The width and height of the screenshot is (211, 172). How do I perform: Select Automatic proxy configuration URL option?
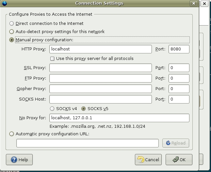pyautogui.click(x=11, y=134)
